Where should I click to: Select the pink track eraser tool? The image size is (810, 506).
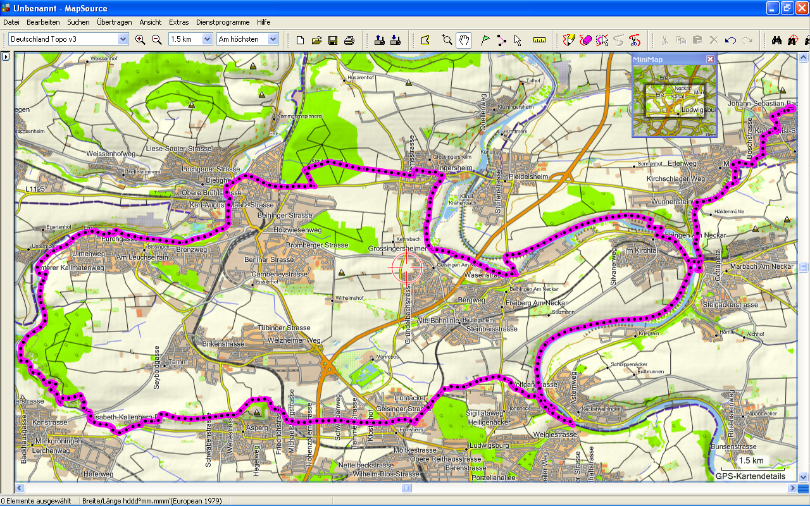point(585,40)
